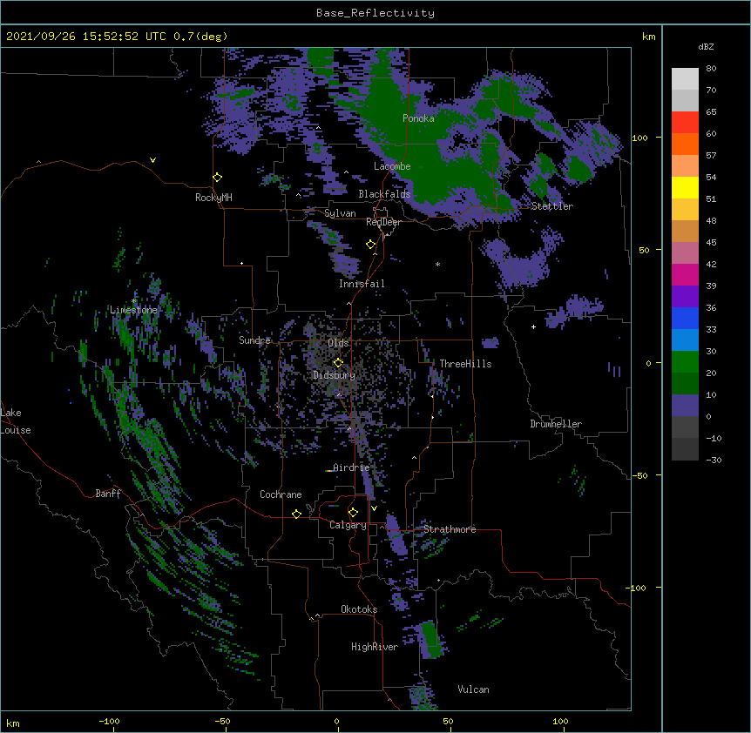Click the yellow V marker northeast of Calgary
The width and height of the screenshot is (751, 733).
pos(374,508)
